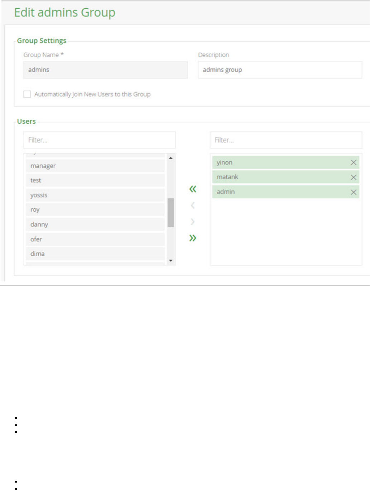Enable Automatically Join New Users checkbox

point(27,94)
